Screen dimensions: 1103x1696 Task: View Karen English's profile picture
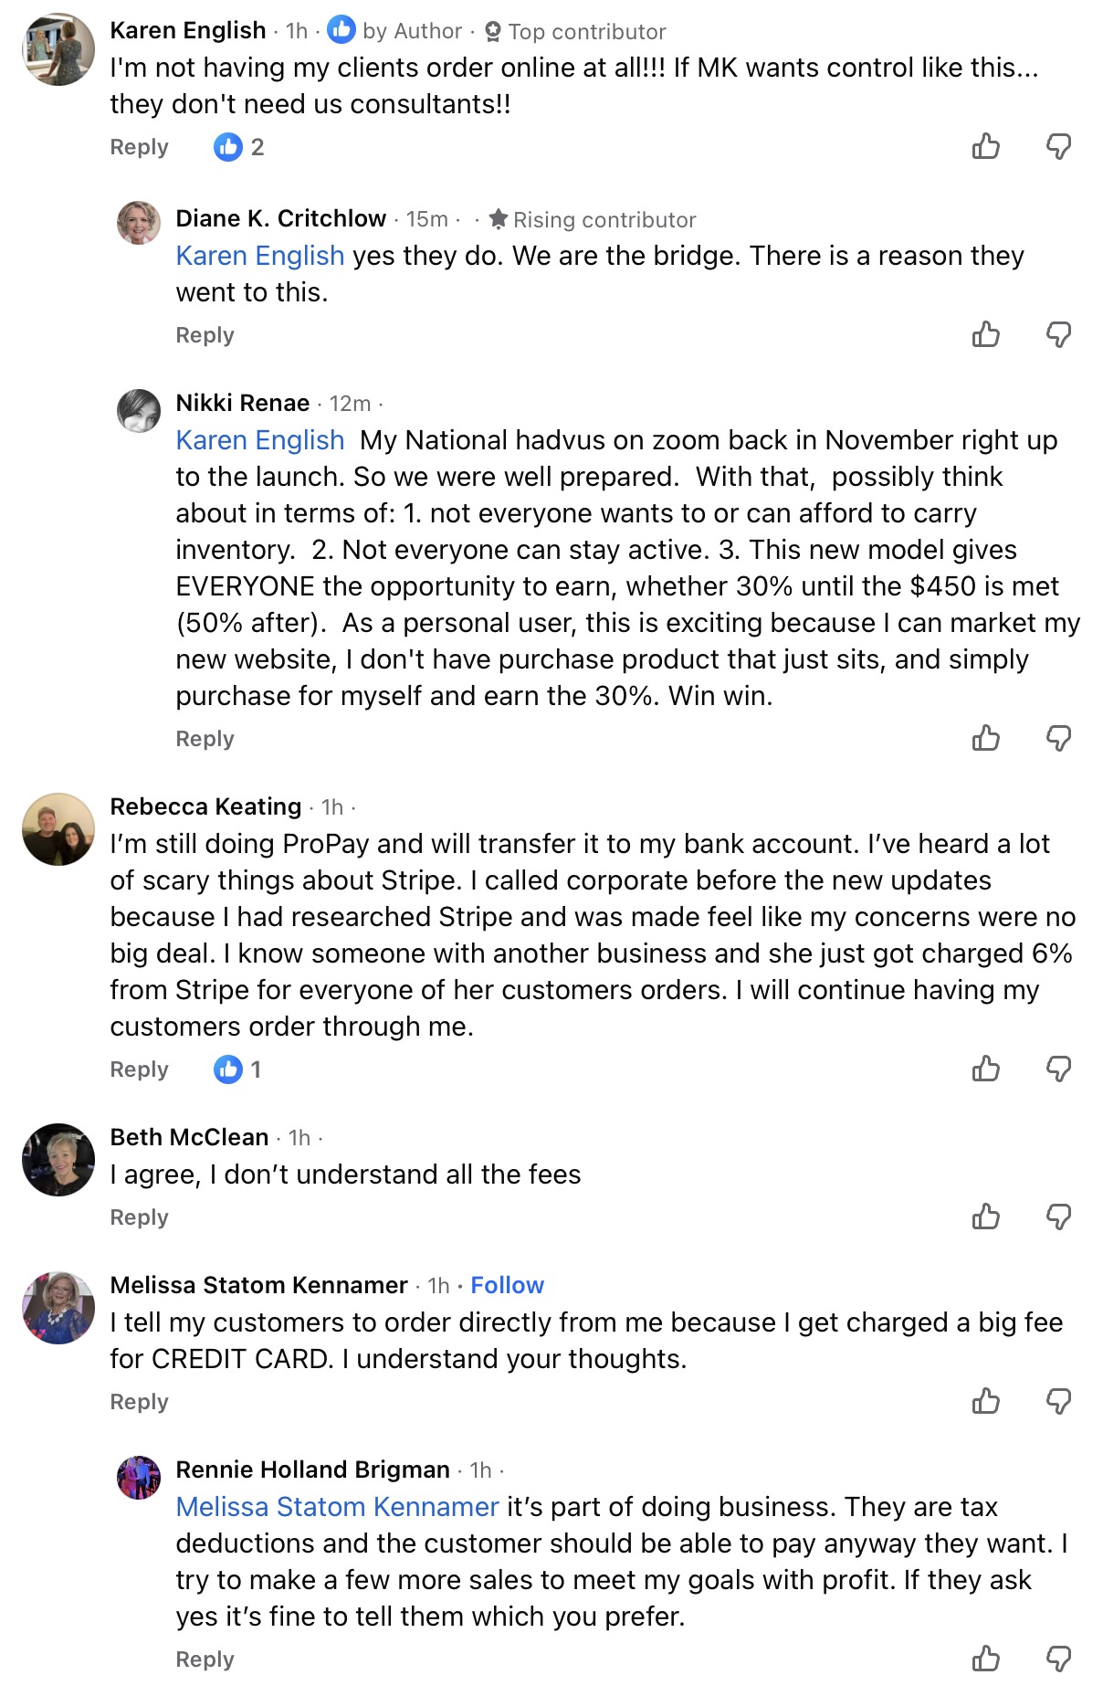click(x=58, y=49)
